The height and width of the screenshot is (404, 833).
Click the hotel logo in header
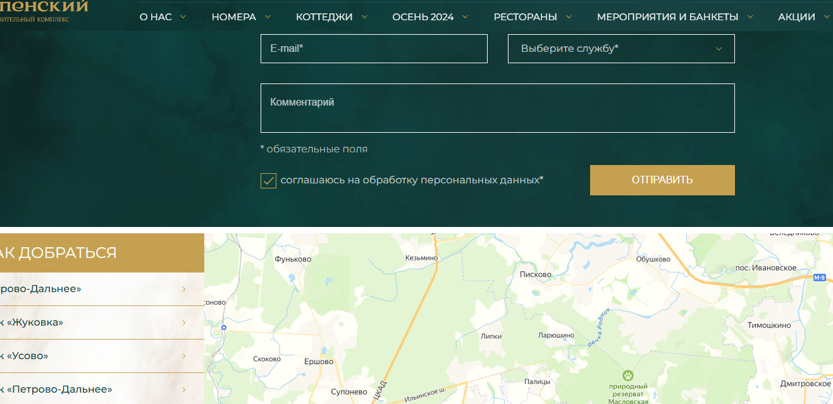pyautogui.click(x=44, y=11)
